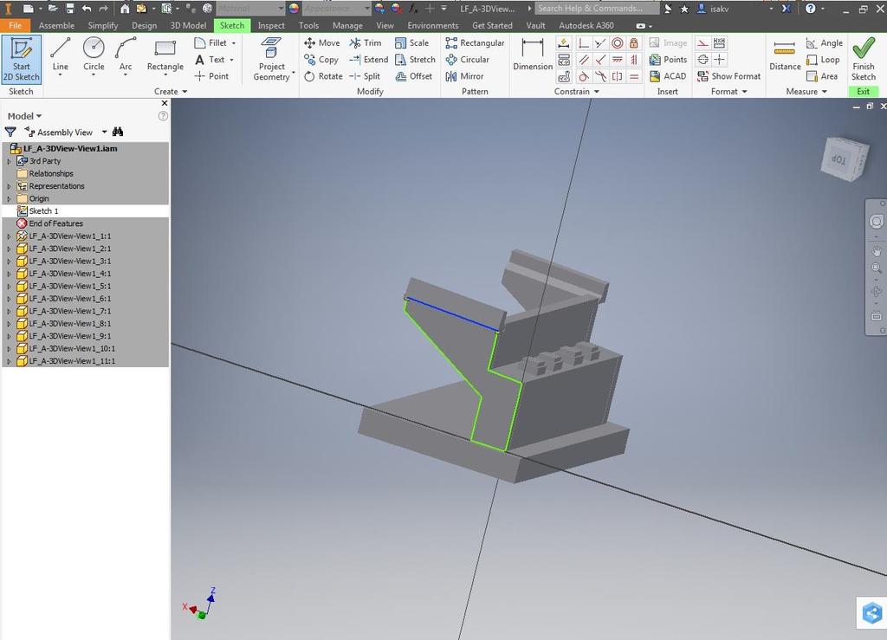Viewport: 887px width, 640px height.
Task: Expand LF_A-3DView-View1_1:1 component
Action: point(9,236)
